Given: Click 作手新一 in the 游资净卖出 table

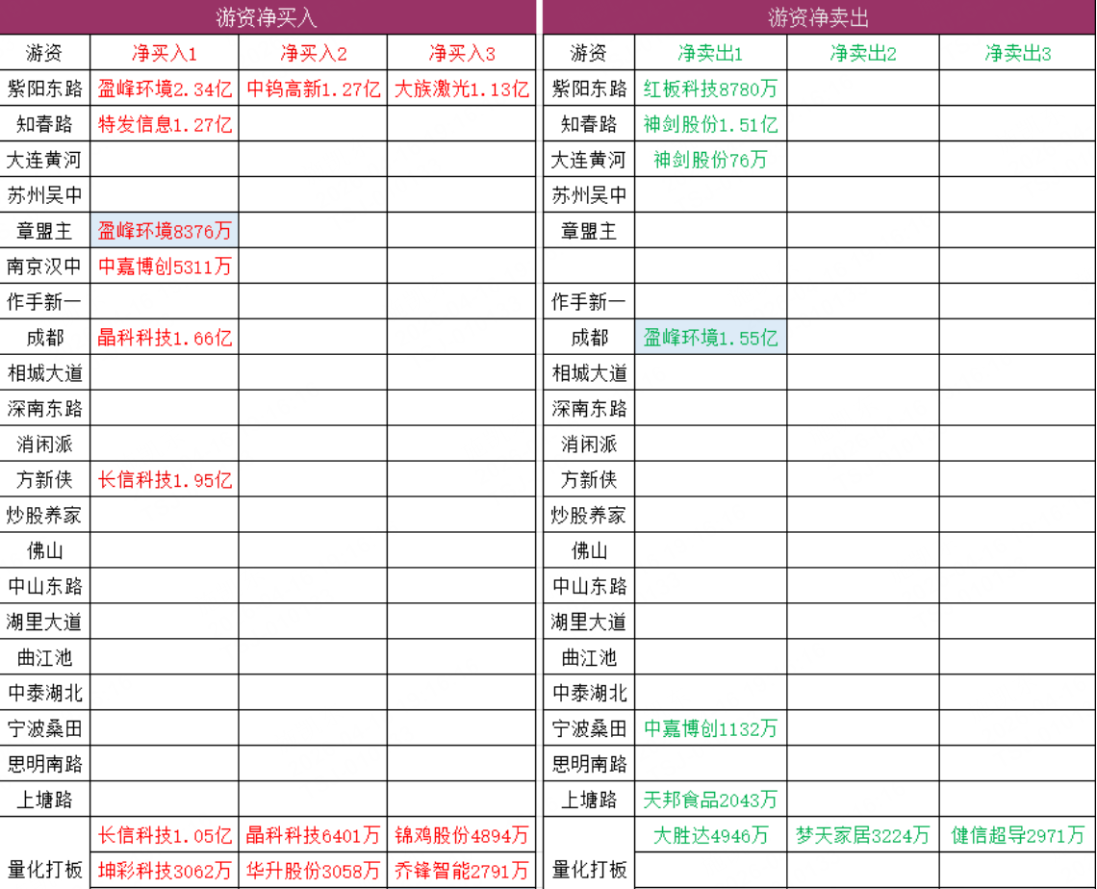Looking at the screenshot, I should [589, 302].
